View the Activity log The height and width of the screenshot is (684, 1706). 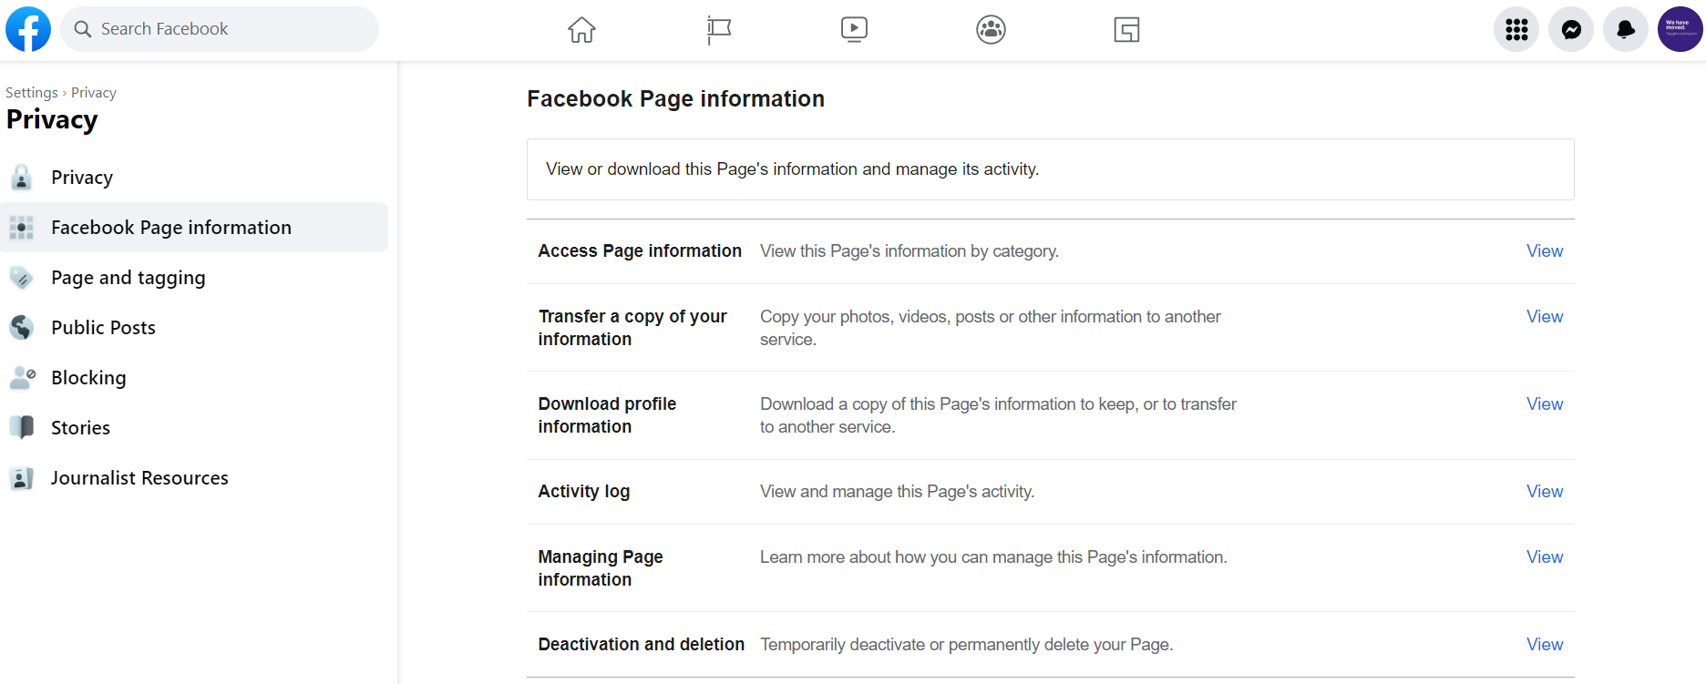pyautogui.click(x=1545, y=492)
